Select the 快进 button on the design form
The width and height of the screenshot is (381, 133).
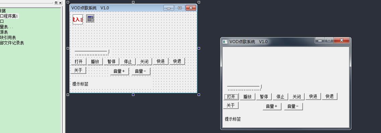point(161,61)
